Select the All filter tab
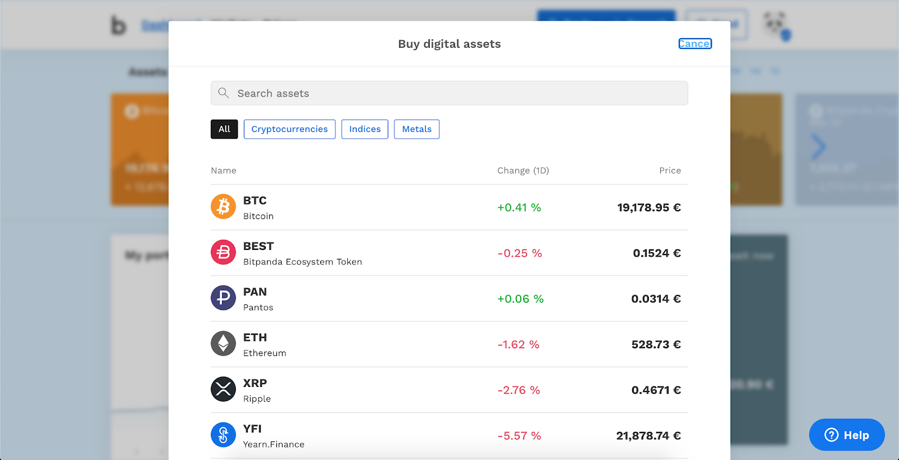 click(224, 129)
